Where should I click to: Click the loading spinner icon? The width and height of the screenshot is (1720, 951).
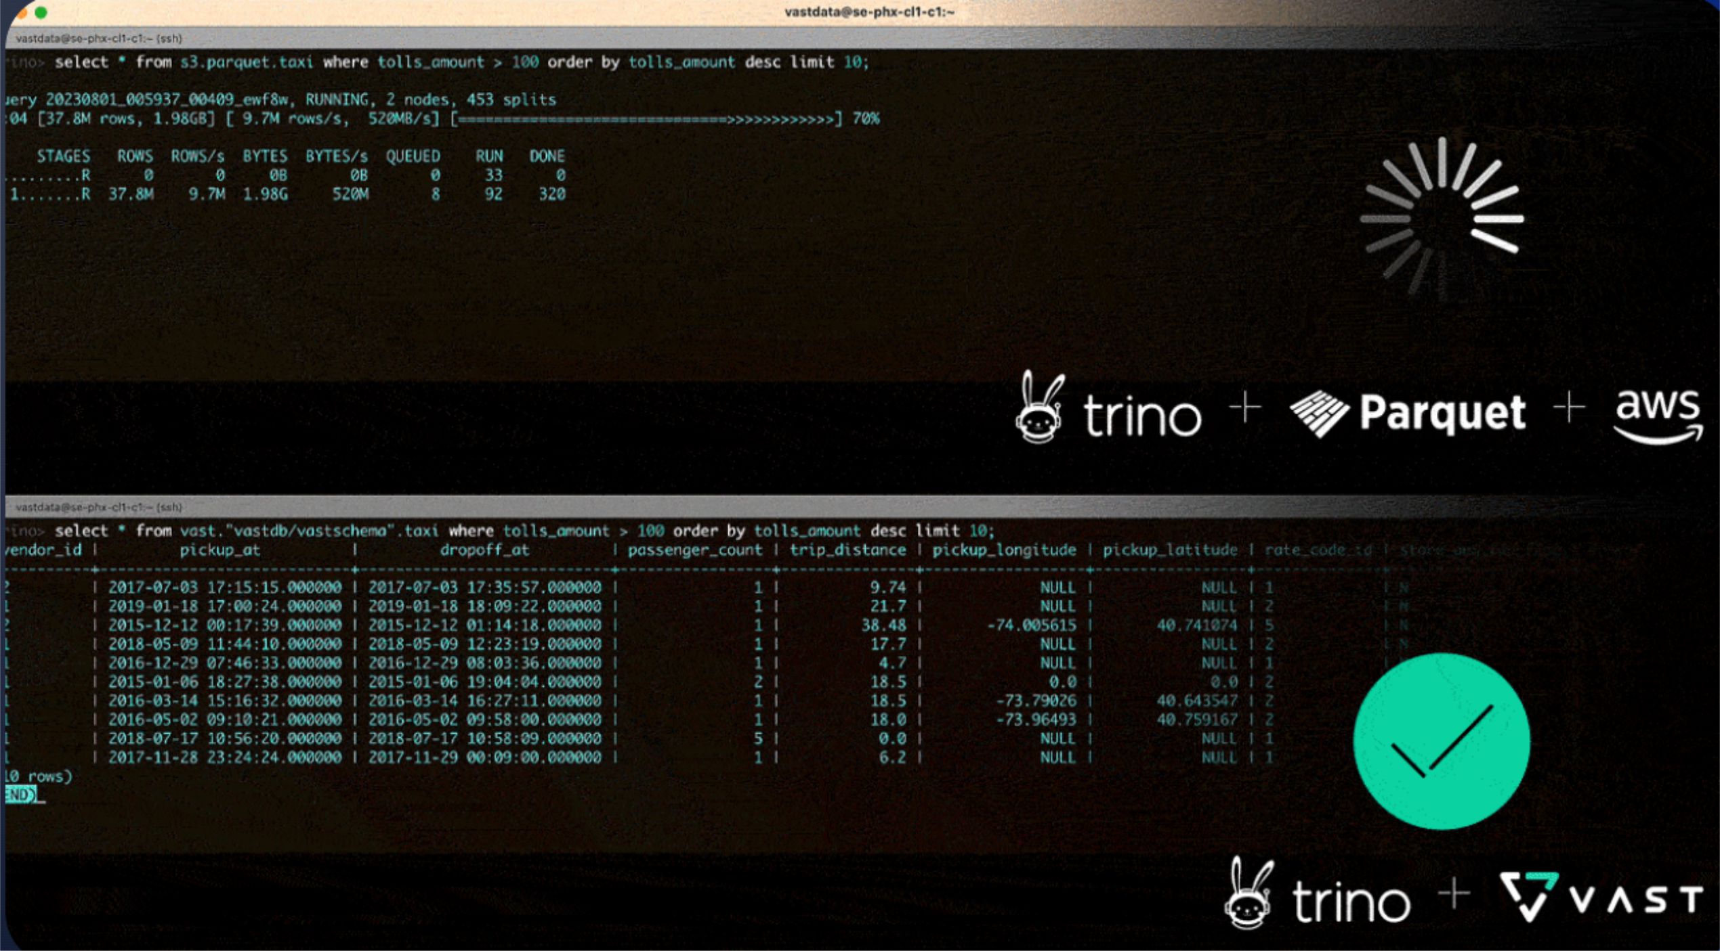pos(1442,218)
